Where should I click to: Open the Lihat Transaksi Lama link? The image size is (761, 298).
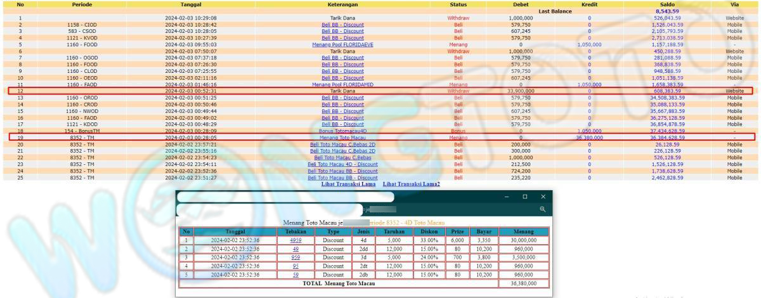click(x=348, y=185)
